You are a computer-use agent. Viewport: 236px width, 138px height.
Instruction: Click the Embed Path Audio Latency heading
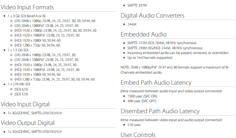(x=156, y=82)
